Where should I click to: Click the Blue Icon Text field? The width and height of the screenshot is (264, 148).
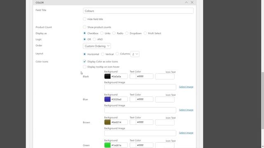(165, 99)
